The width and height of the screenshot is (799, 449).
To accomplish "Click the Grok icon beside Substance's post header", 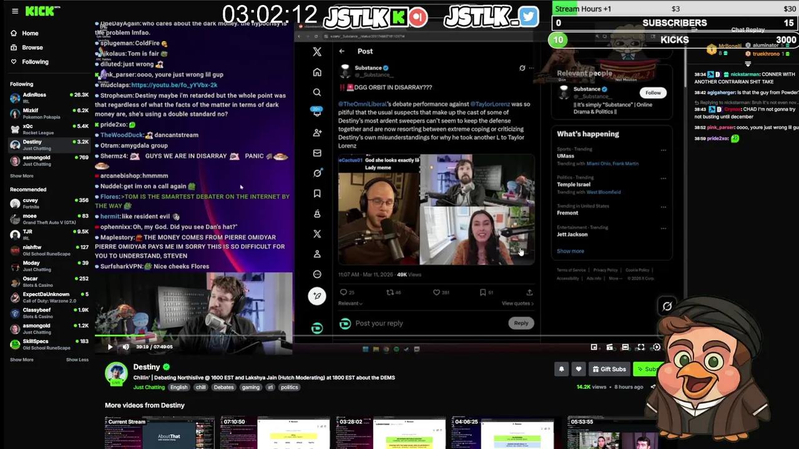I will tap(522, 68).
